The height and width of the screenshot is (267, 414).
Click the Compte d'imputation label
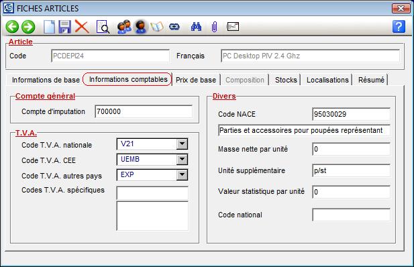pyautogui.click(x=53, y=111)
